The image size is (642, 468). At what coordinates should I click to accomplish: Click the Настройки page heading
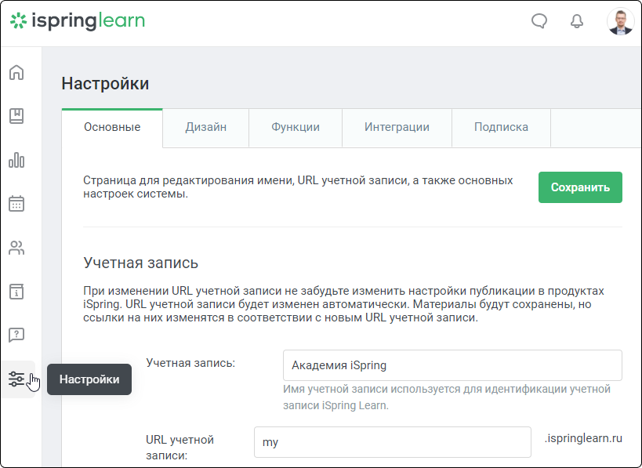coord(105,84)
